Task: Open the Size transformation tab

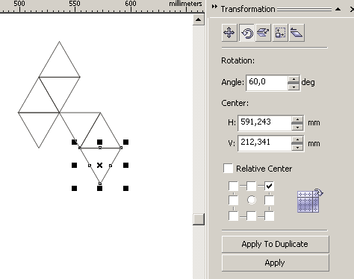Action: point(280,33)
